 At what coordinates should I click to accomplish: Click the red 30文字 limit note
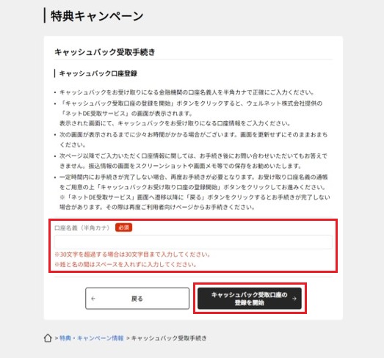(x=132, y=255)
